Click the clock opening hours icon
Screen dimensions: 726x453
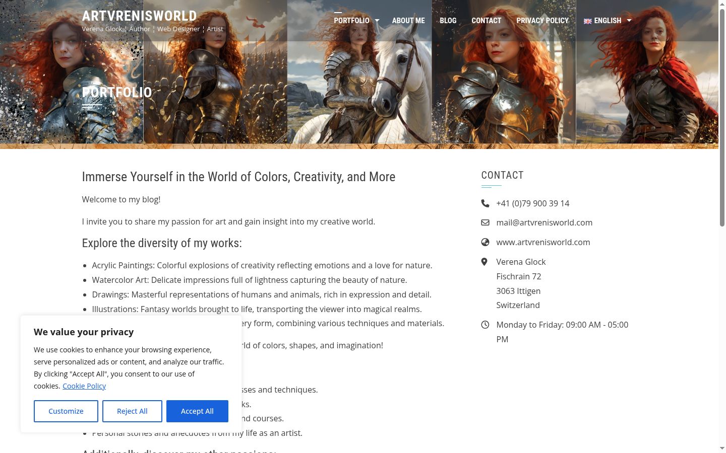(485, 325)
